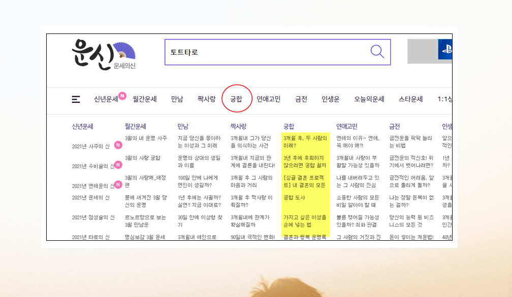The width and height of the screenshot is (512, 297).
Task: Open the 2021년 운세의 신 link
Action: click(x=90, y=198)
